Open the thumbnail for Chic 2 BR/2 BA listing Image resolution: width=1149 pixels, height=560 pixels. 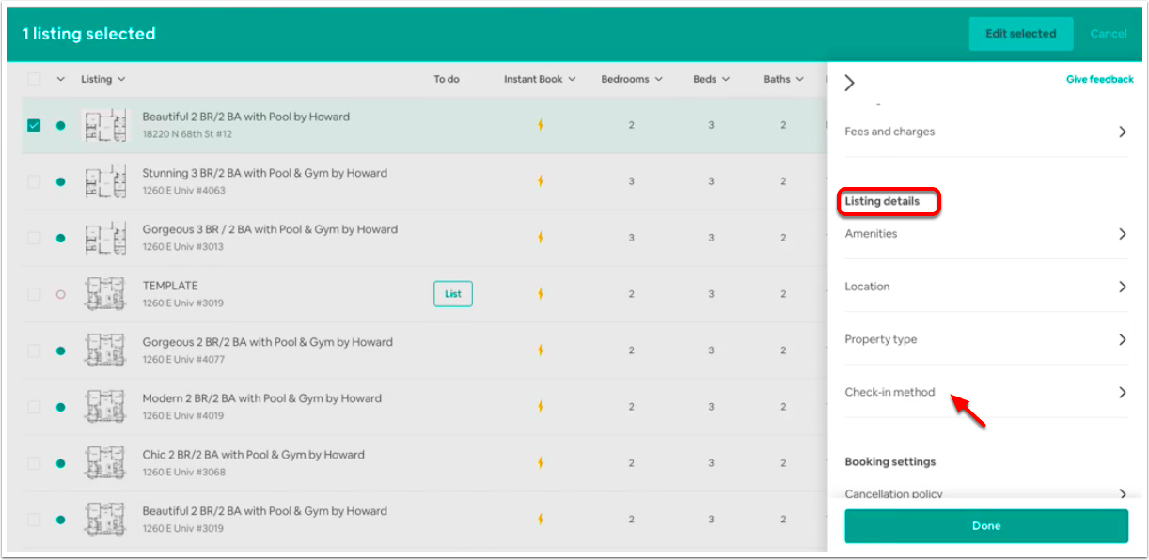[105, 463]
